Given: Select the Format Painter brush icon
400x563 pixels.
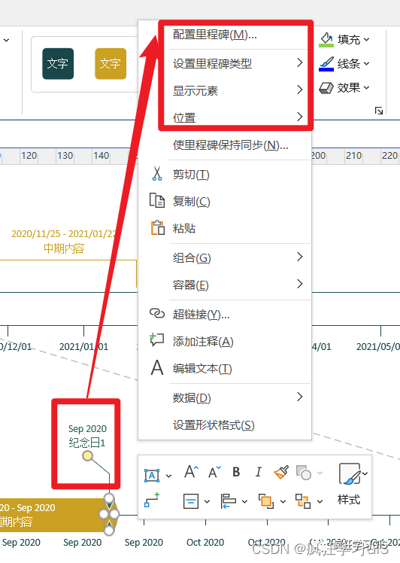Looking at the screenshot, I should click(x=281, y=472).
